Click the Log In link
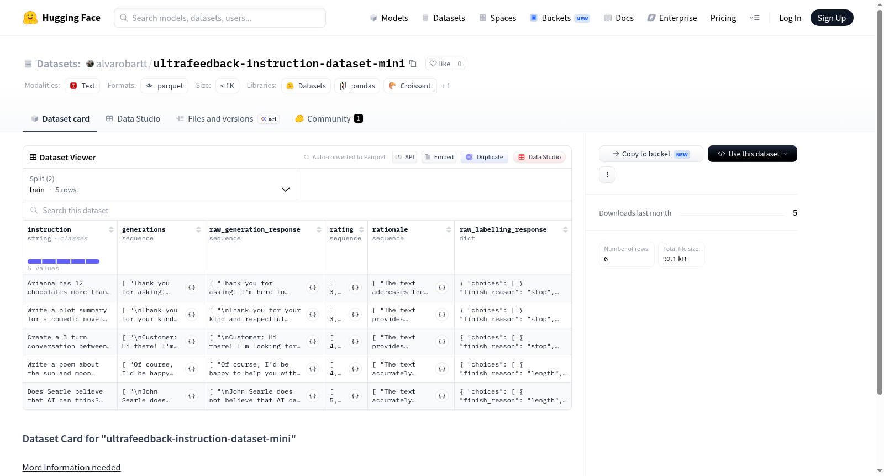The height and width of the screenshot is (476, 884). [x=790, y=18]
